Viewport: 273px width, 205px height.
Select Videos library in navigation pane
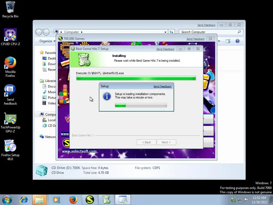49,103
